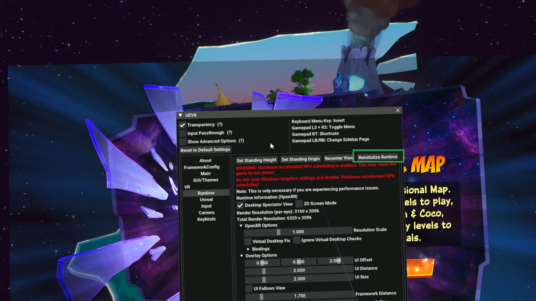The width and height of the screenshot is (536, 301).
Task: Click Show Advanced Options help (?) marker
Action: point(241,141)
